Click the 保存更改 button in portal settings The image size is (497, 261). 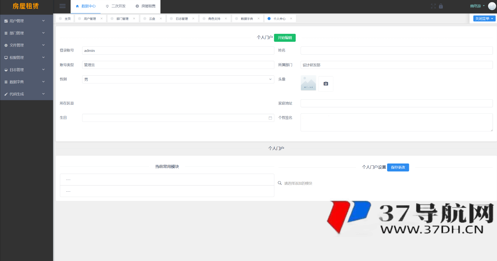pyautogui.click(x=398, y=167)
